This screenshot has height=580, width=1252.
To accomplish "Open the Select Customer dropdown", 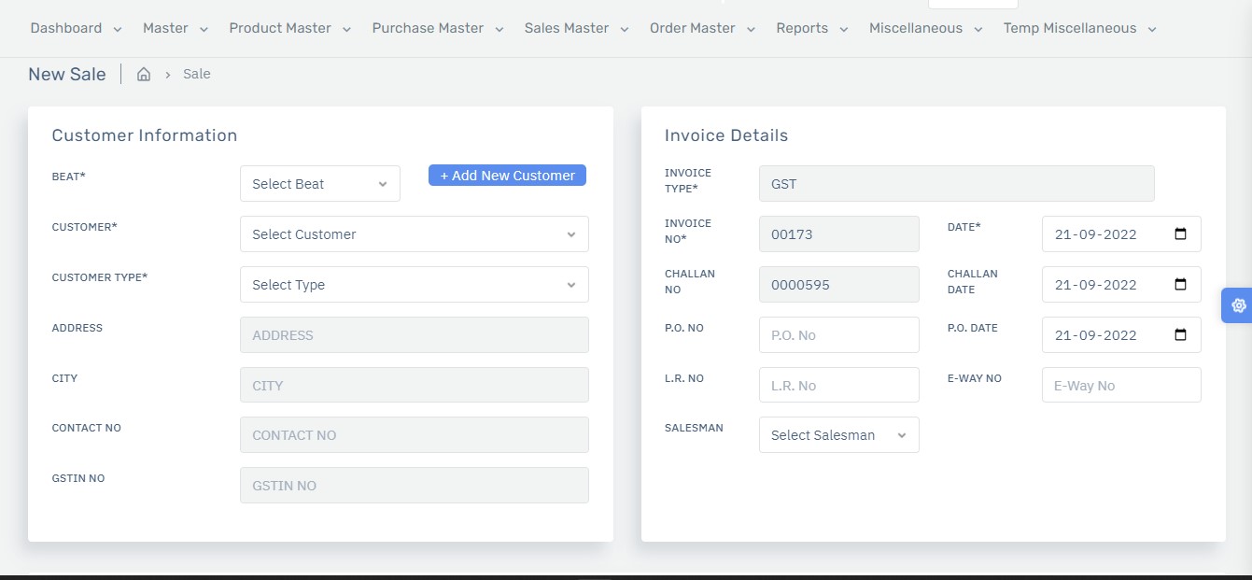I will point(414,234).
